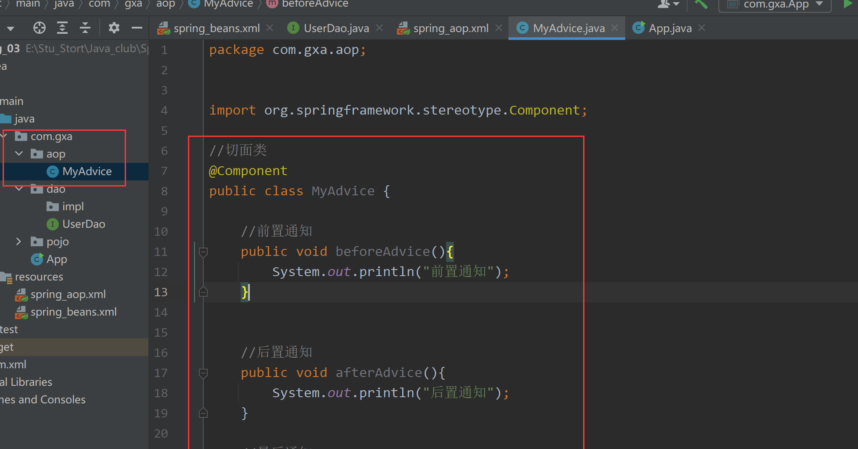The image size is (858, 449).
Task: Click beforeAdvice in the breadcrumb bar
Action: (307, 4)
